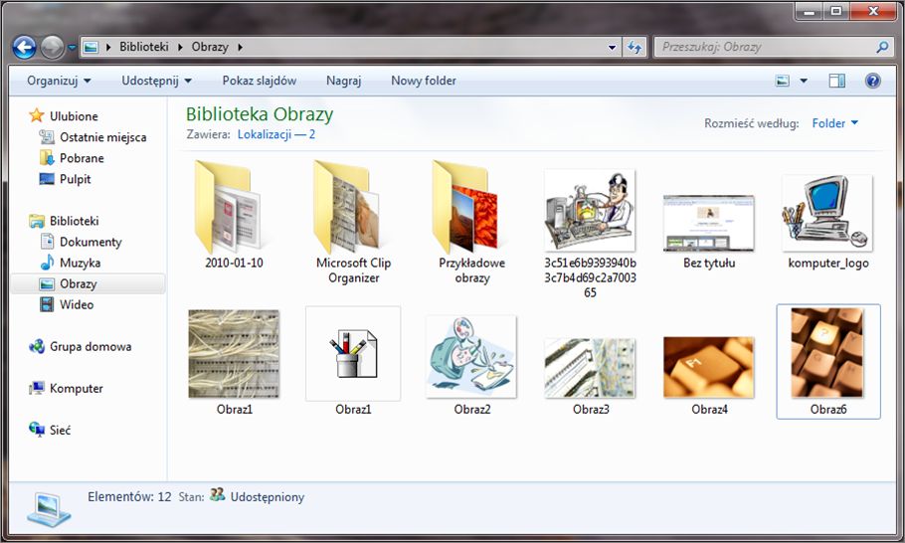This screenshot has height=543, width=905.
Task: Select the Obraz6 keyboard image
Action: (x=828, y=361)
